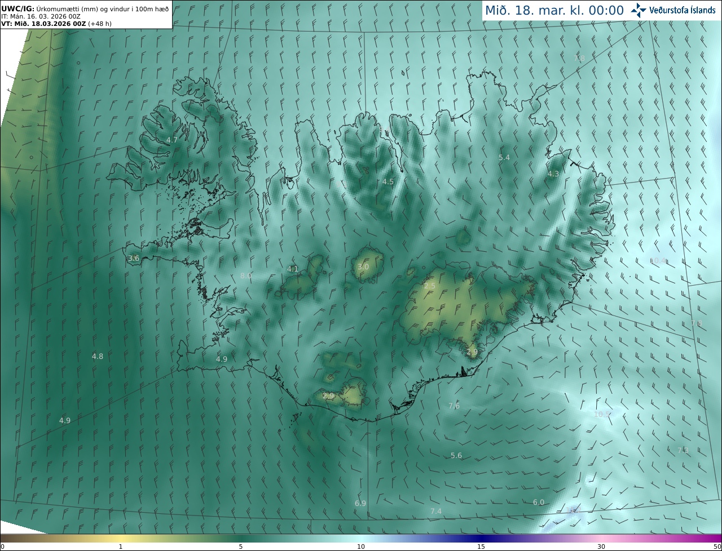The width and height of the screenshot is (722, 551).
Task: Click the color scale tick labeled 50
Action: click(717, 546)
